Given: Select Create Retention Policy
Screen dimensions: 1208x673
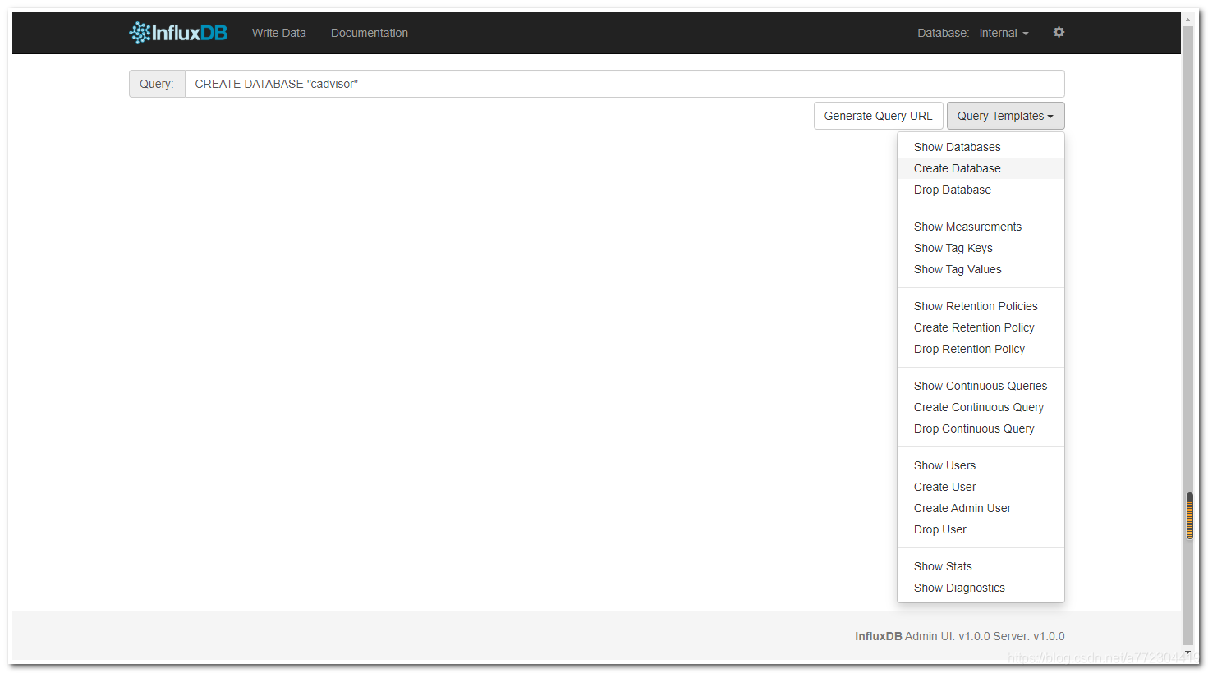Looking at the screenshot, I should 981,327.
